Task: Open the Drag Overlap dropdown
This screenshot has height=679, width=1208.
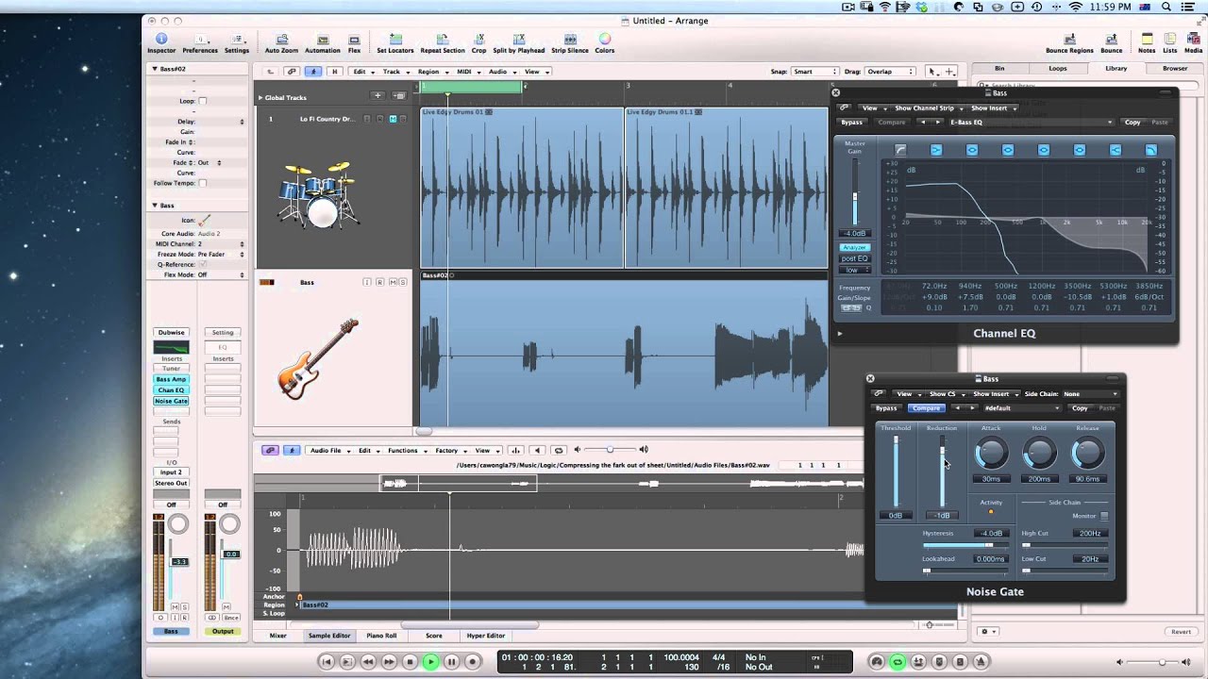Action: (x=891, y=72)
